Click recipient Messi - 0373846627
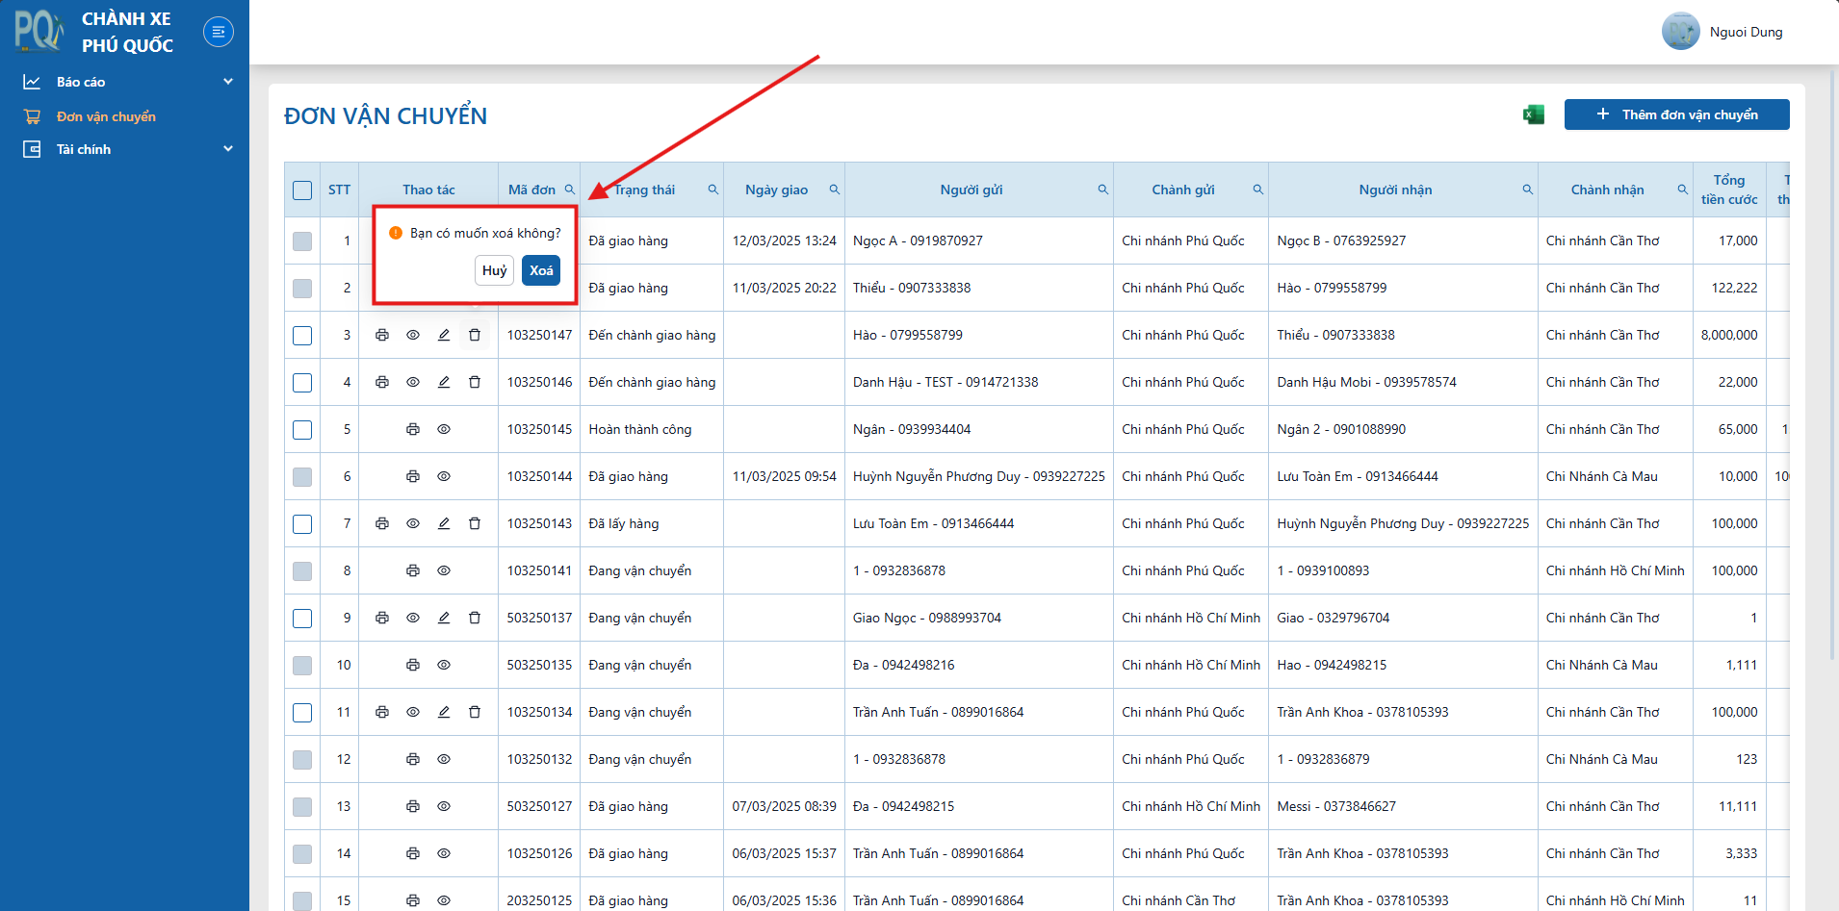Viewport: 1839px width, 911px height. pos(1336,806)
